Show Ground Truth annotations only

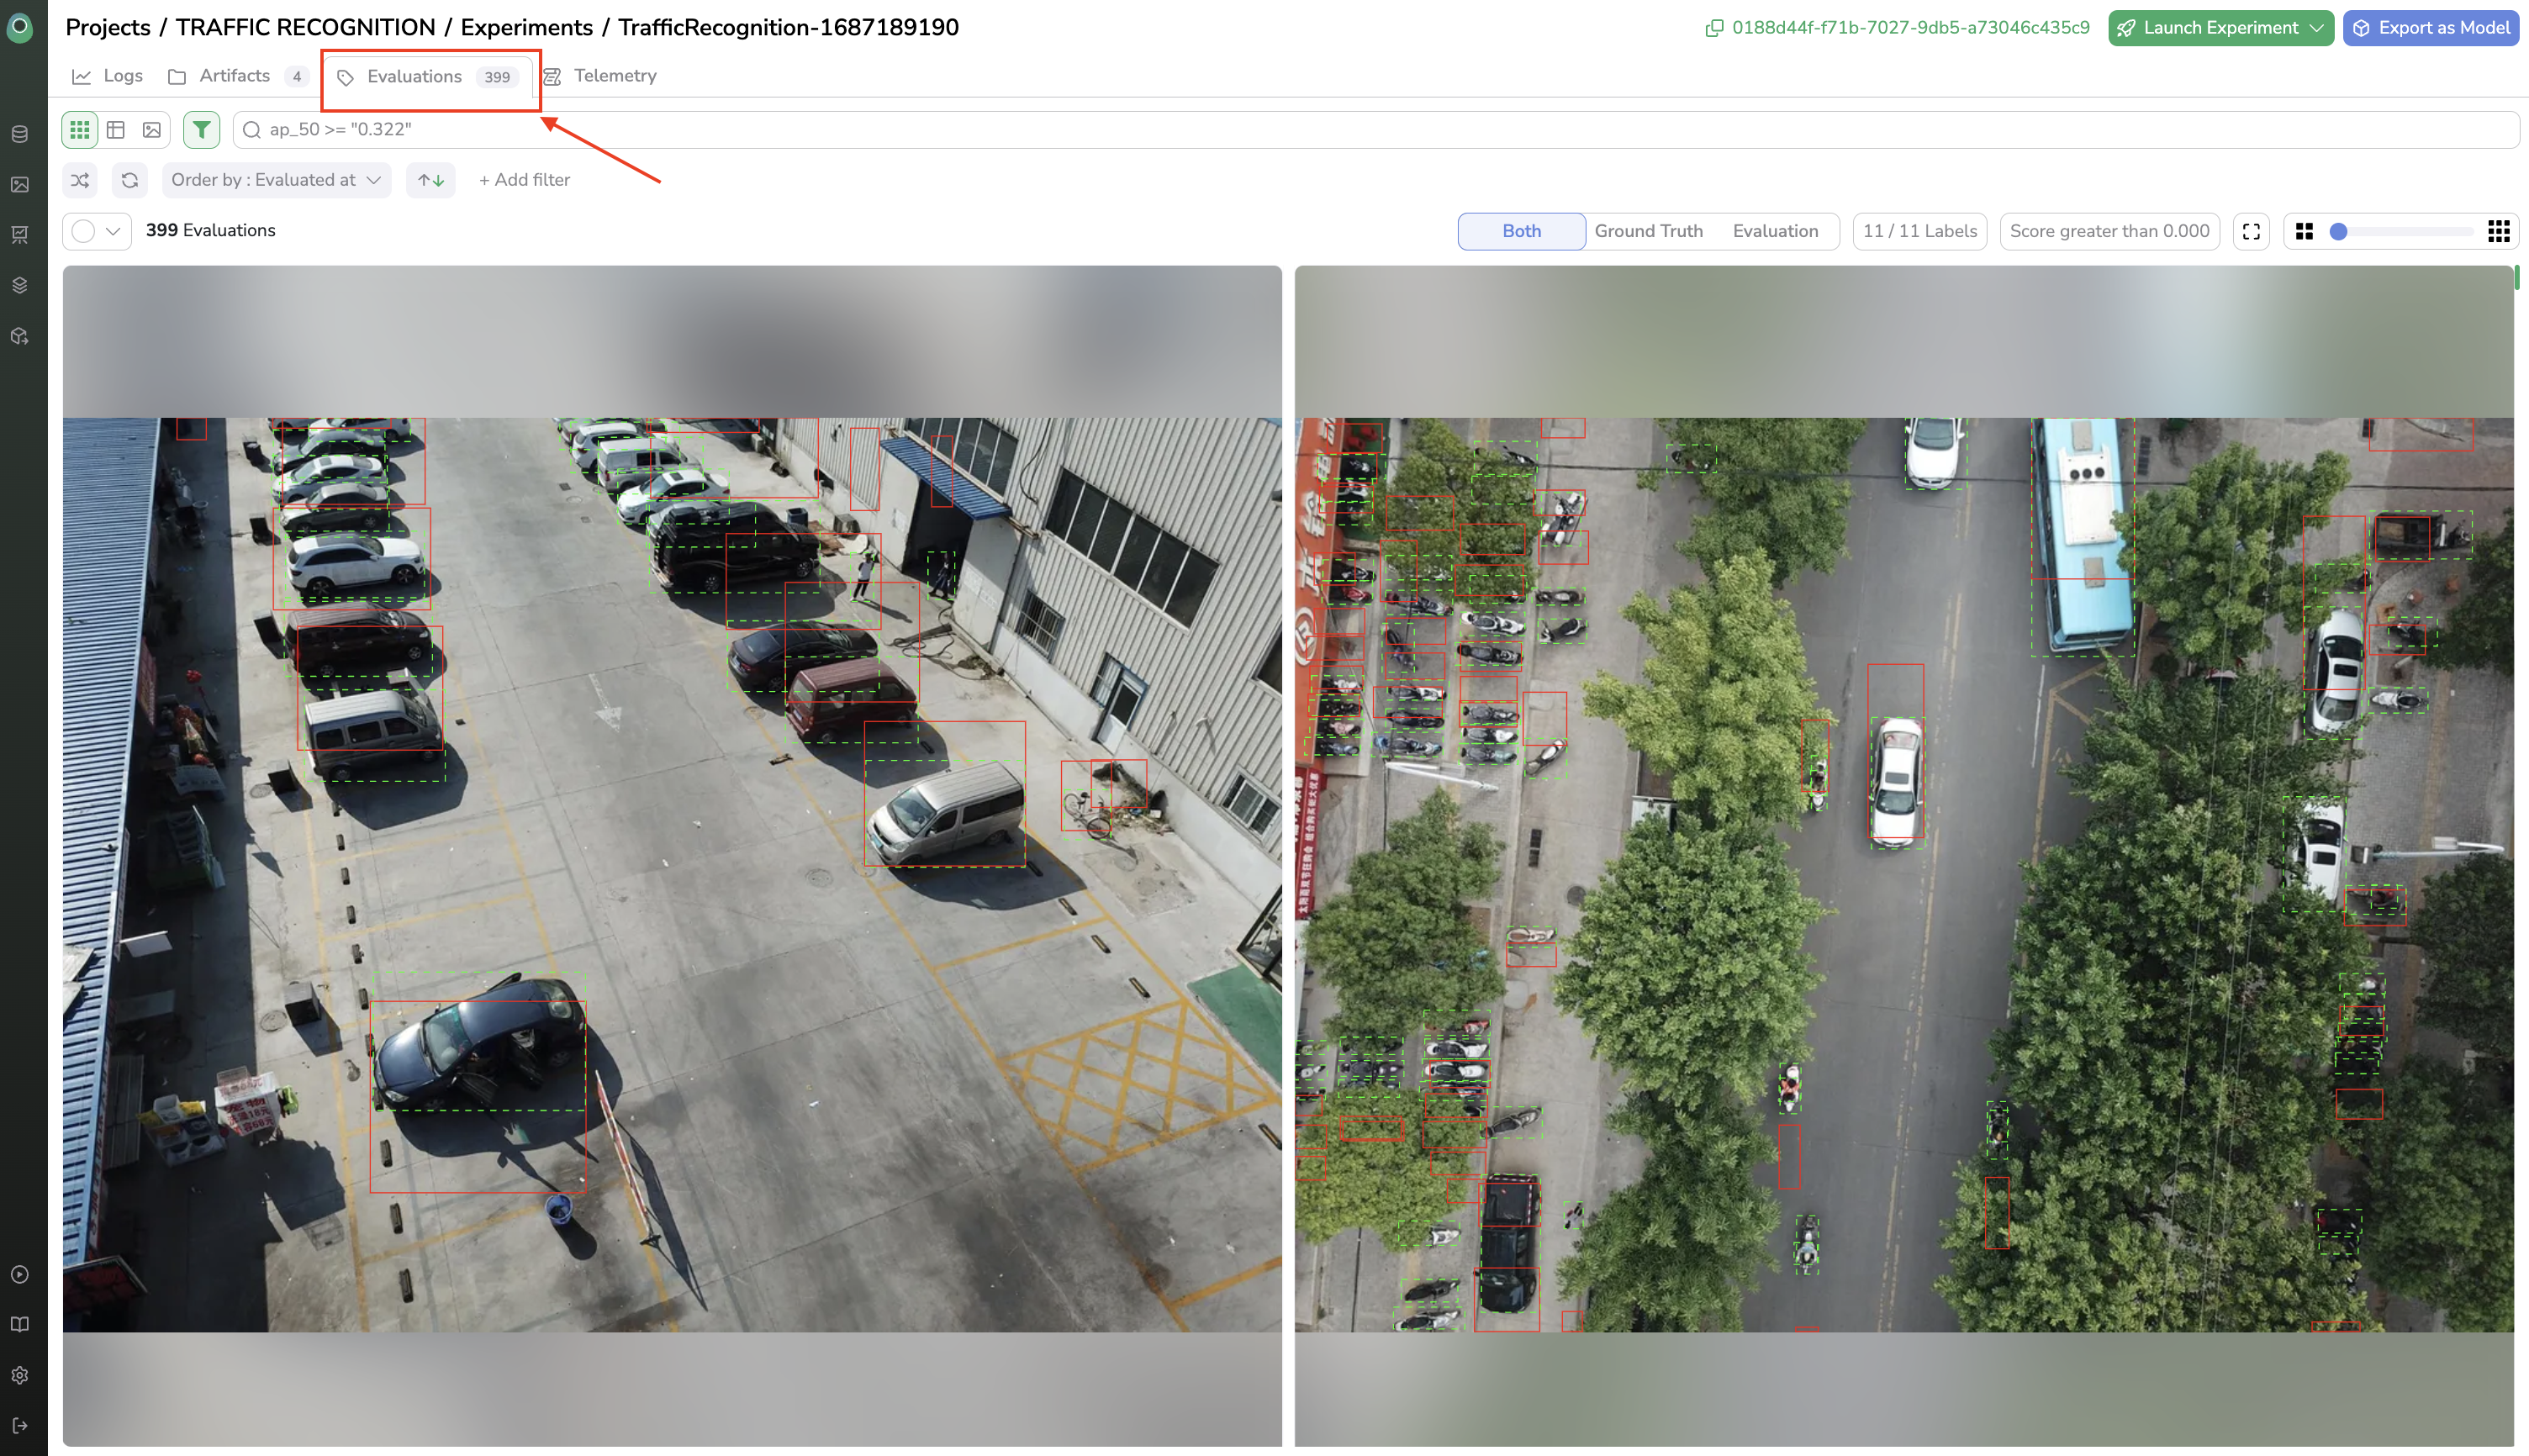pos(1648,231)
